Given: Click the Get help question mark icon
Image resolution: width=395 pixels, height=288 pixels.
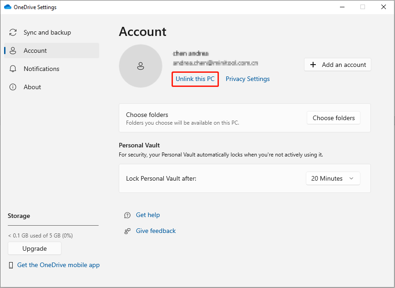Looking at the screenshot, I should (127, 215).
